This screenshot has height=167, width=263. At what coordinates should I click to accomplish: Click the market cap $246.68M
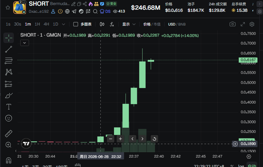(x=145, y=8)
